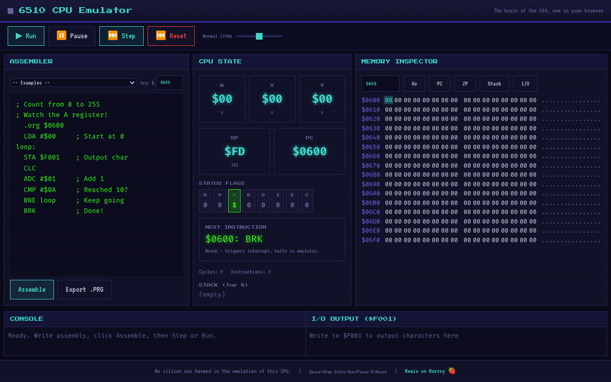Toggle the B status flag
The height and width of the screenshot is (382, 611).
[x=249, y=201]
